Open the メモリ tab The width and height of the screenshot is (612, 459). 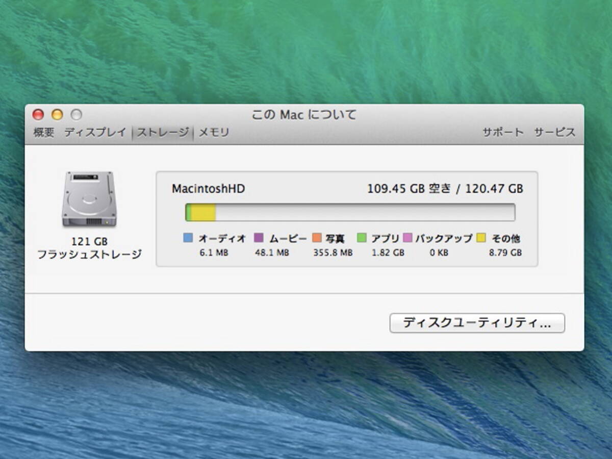[x=214, y=133]
